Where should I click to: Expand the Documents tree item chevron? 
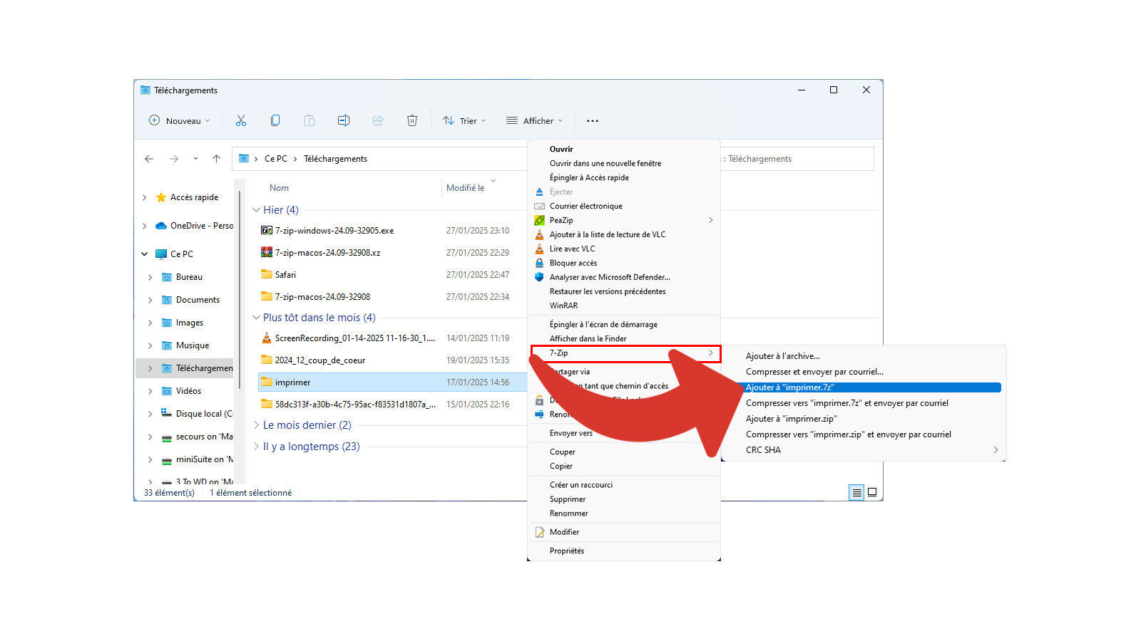point(150,300)
